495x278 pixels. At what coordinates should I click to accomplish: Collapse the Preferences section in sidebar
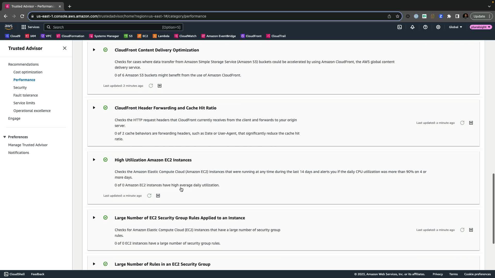point(5,137)
